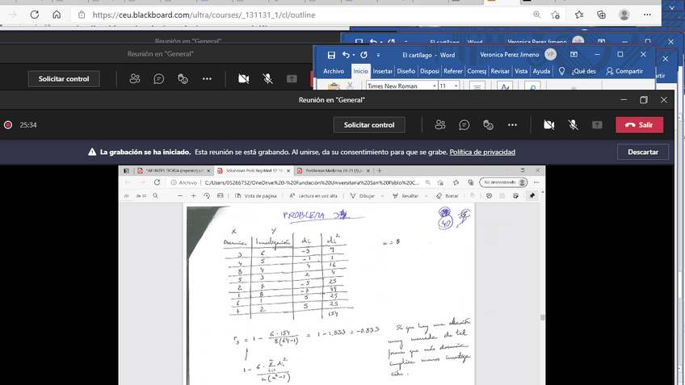The image size is (685, 385).
Task: Open Edge Collections icon
Action: 601,15
